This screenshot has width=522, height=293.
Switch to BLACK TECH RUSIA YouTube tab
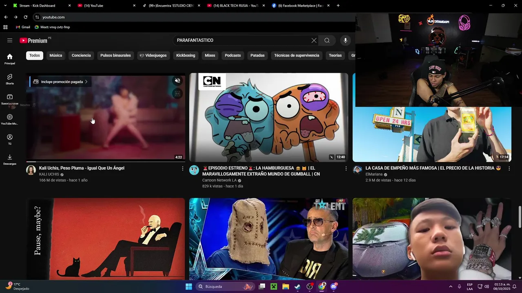pyautogui.click(x=236, y=6)
